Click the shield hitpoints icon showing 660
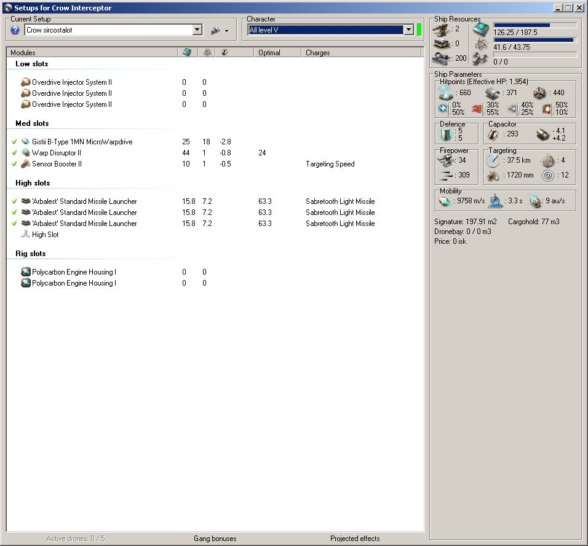The image size is (588, 546). 446,93
